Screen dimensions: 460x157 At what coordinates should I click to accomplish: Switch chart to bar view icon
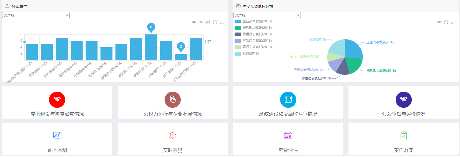click(208, 22)
